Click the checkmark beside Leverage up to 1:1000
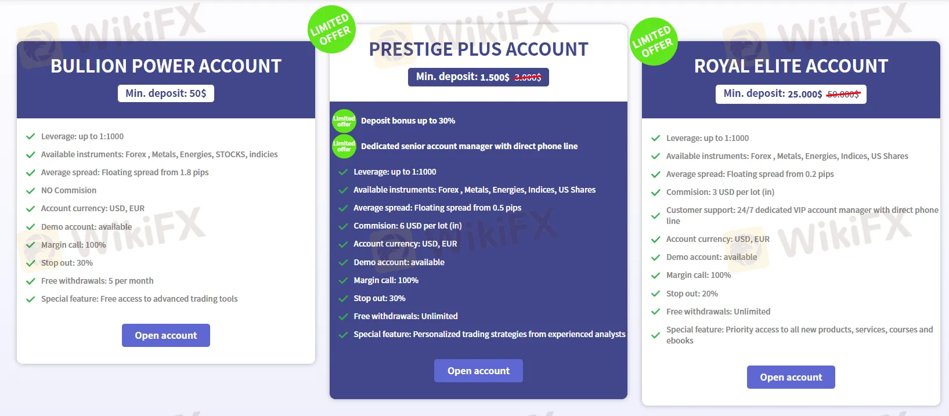 pos(31,136)
